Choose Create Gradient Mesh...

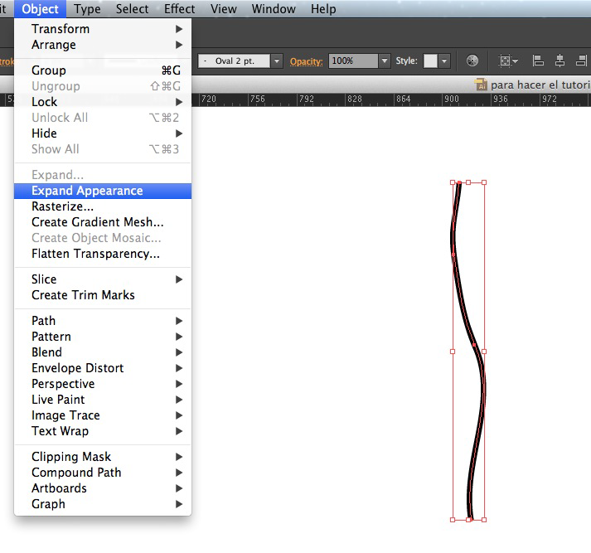(x=103, y=222)
